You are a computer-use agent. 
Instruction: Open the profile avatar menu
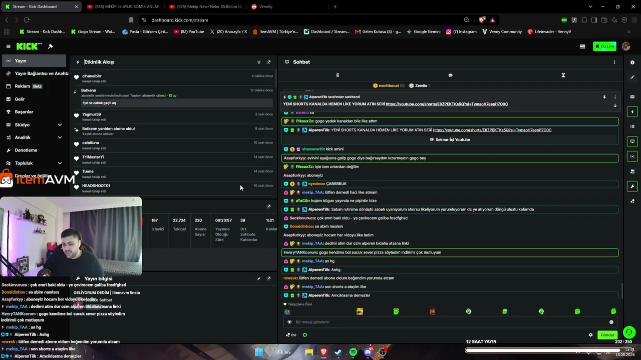pyautogui.click(x=626, y=46)
